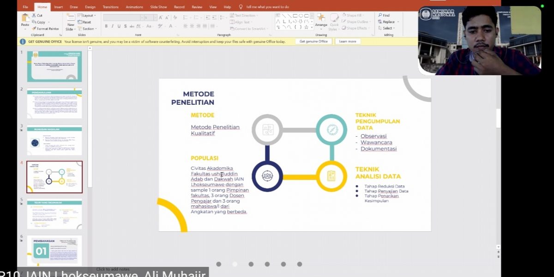The width and height of the screenshot is (554, 277).
Task: Insert a New Slide from the ribbon
Action: pyautogui.click(x=70, y=22)
